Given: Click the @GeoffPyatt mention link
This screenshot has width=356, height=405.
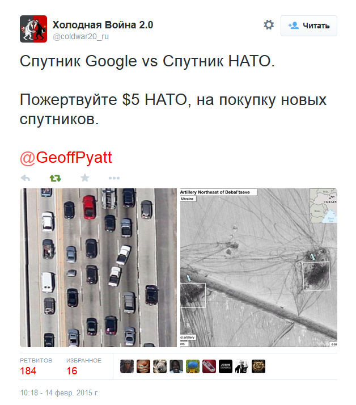Looking at the screenshot, I should click(66, 157).
